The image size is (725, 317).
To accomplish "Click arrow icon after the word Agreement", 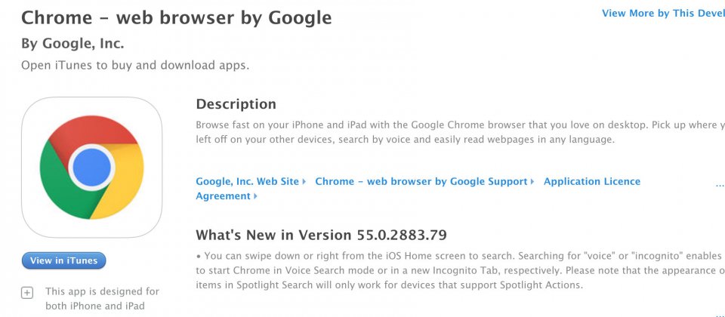I will click(255, 196).
